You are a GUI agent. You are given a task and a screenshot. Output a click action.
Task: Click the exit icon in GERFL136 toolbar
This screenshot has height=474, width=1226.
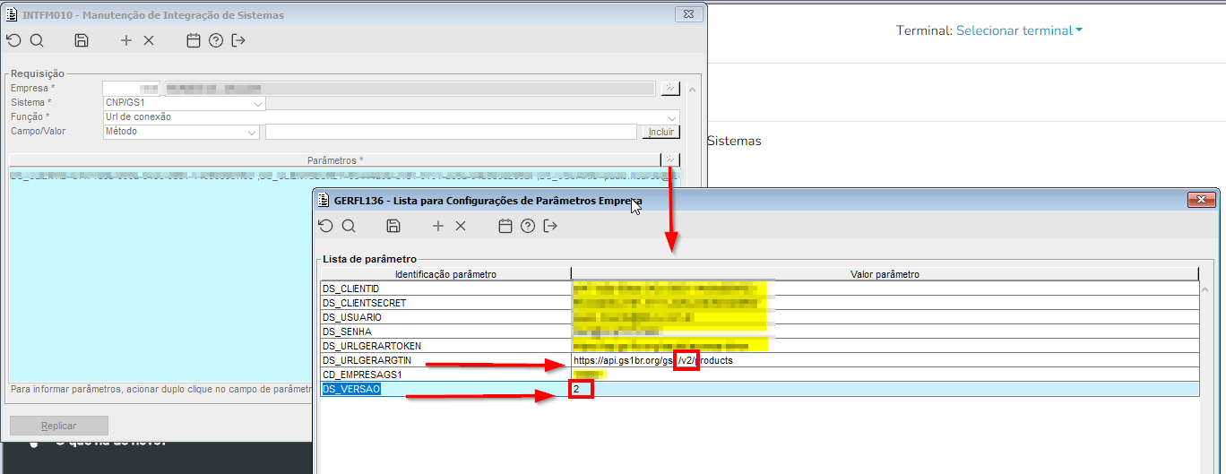point(550,226)
